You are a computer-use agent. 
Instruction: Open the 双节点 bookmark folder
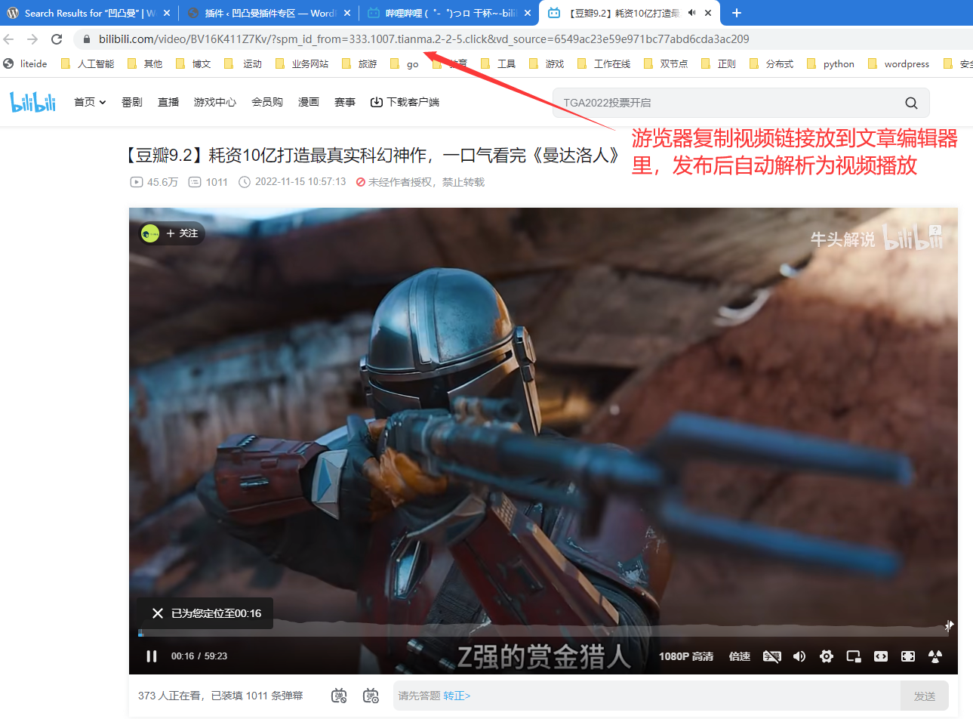(x=666, y=64)
